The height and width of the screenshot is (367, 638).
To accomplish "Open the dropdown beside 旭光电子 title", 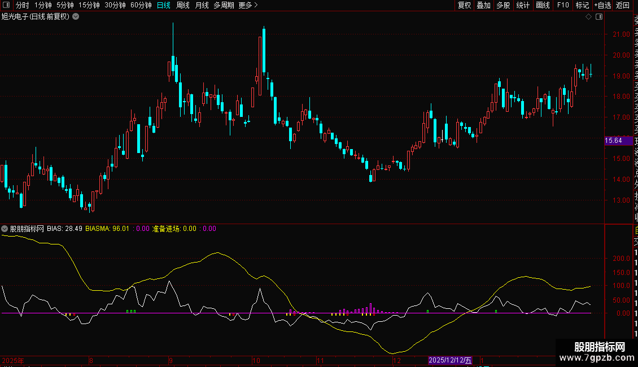I will 76,17.
